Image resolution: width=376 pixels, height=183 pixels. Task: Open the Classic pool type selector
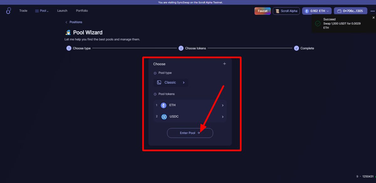click(x=170, y=82)
